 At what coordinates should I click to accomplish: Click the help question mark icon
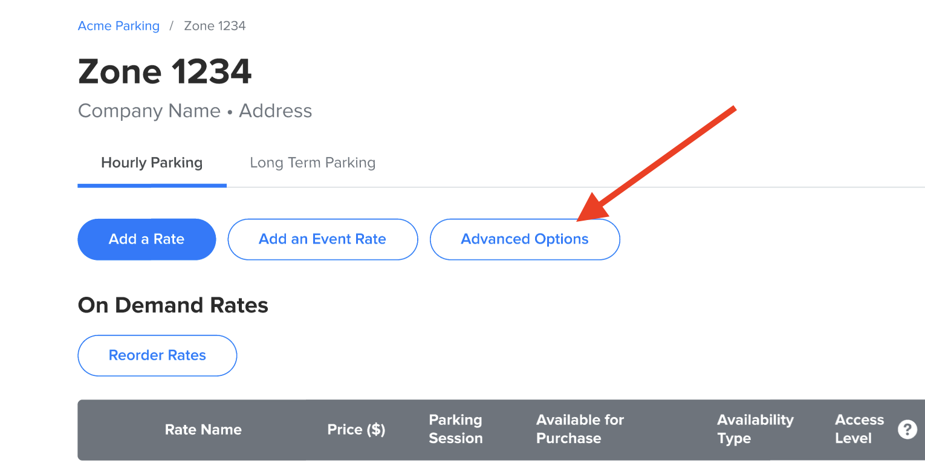[x=907, y=430]
